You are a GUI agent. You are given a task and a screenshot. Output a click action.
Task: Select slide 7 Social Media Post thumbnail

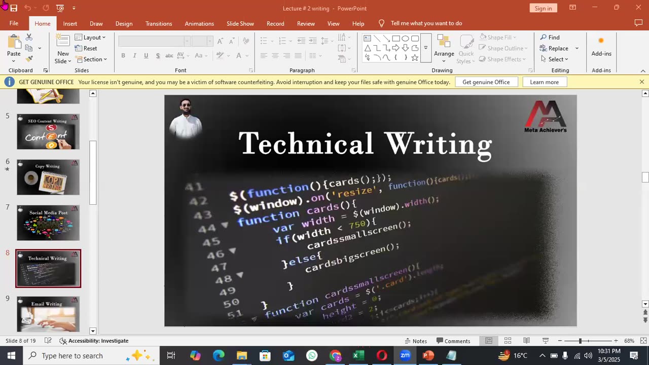(x=48, y=223)
